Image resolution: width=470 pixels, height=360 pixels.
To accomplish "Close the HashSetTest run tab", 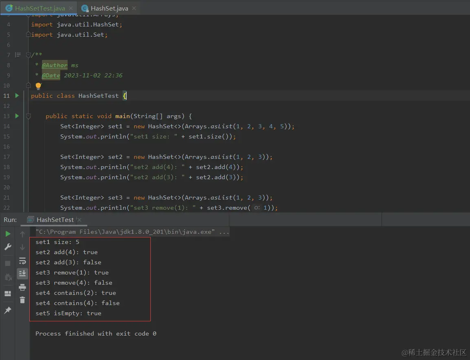I will click(79, 220).
